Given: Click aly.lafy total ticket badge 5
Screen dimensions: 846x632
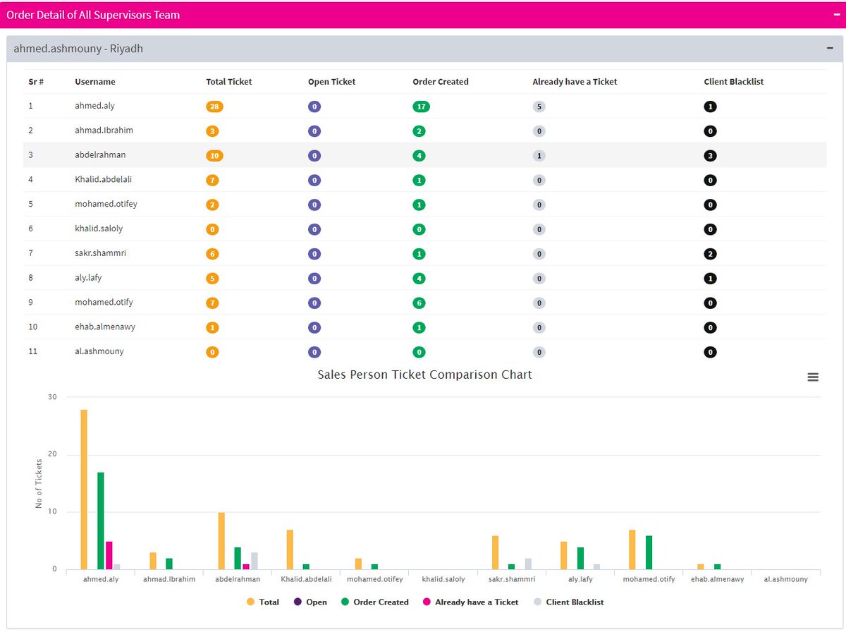Looking at the screenshot, I should click(212, 279).
